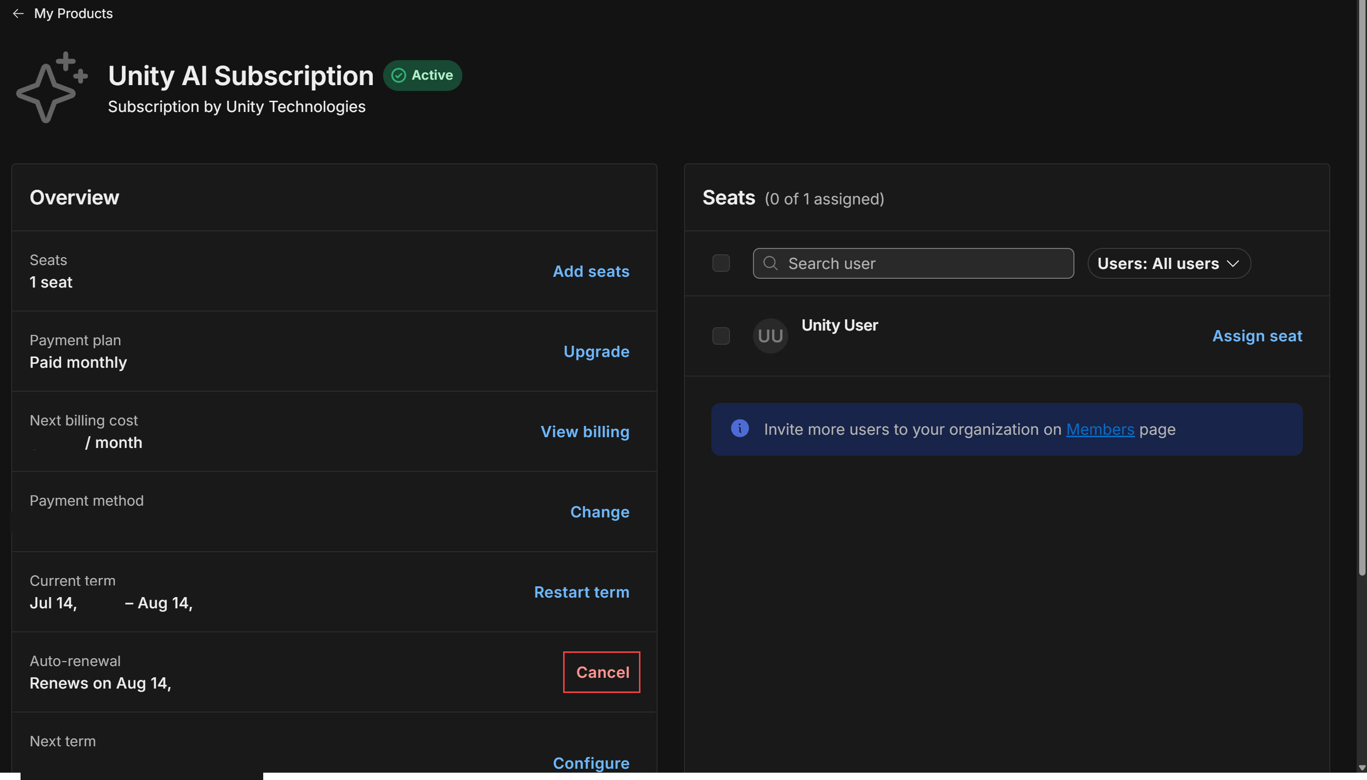Screen dimensions: 1367x780
Task: Click the Unity User name
Action: [840, 325]
